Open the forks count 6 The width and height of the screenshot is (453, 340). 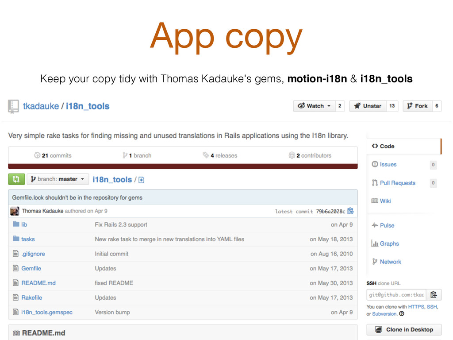(437, 106)
